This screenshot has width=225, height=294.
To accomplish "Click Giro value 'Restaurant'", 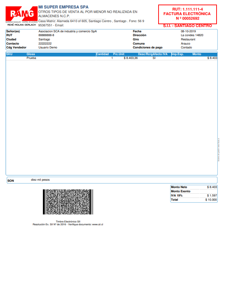I will tap(188, 39).
